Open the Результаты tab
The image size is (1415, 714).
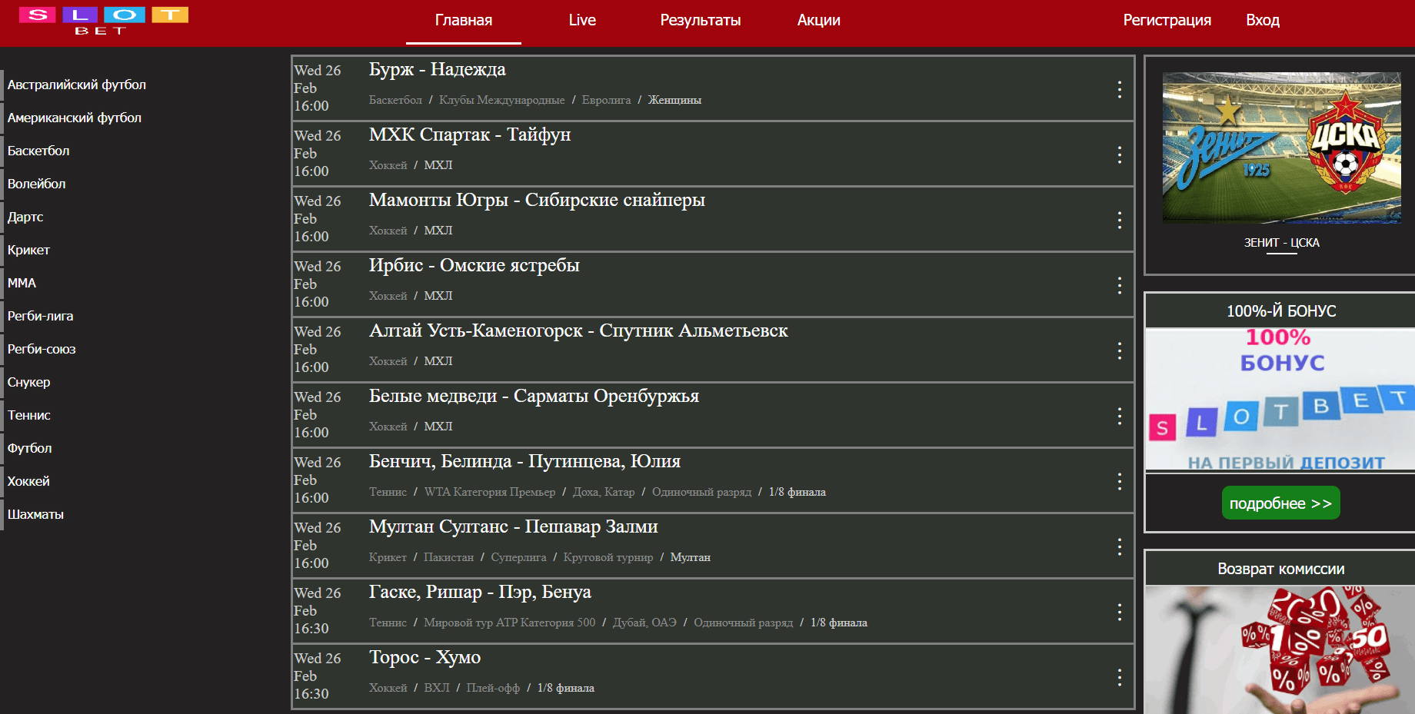click(x=700, y=21)
